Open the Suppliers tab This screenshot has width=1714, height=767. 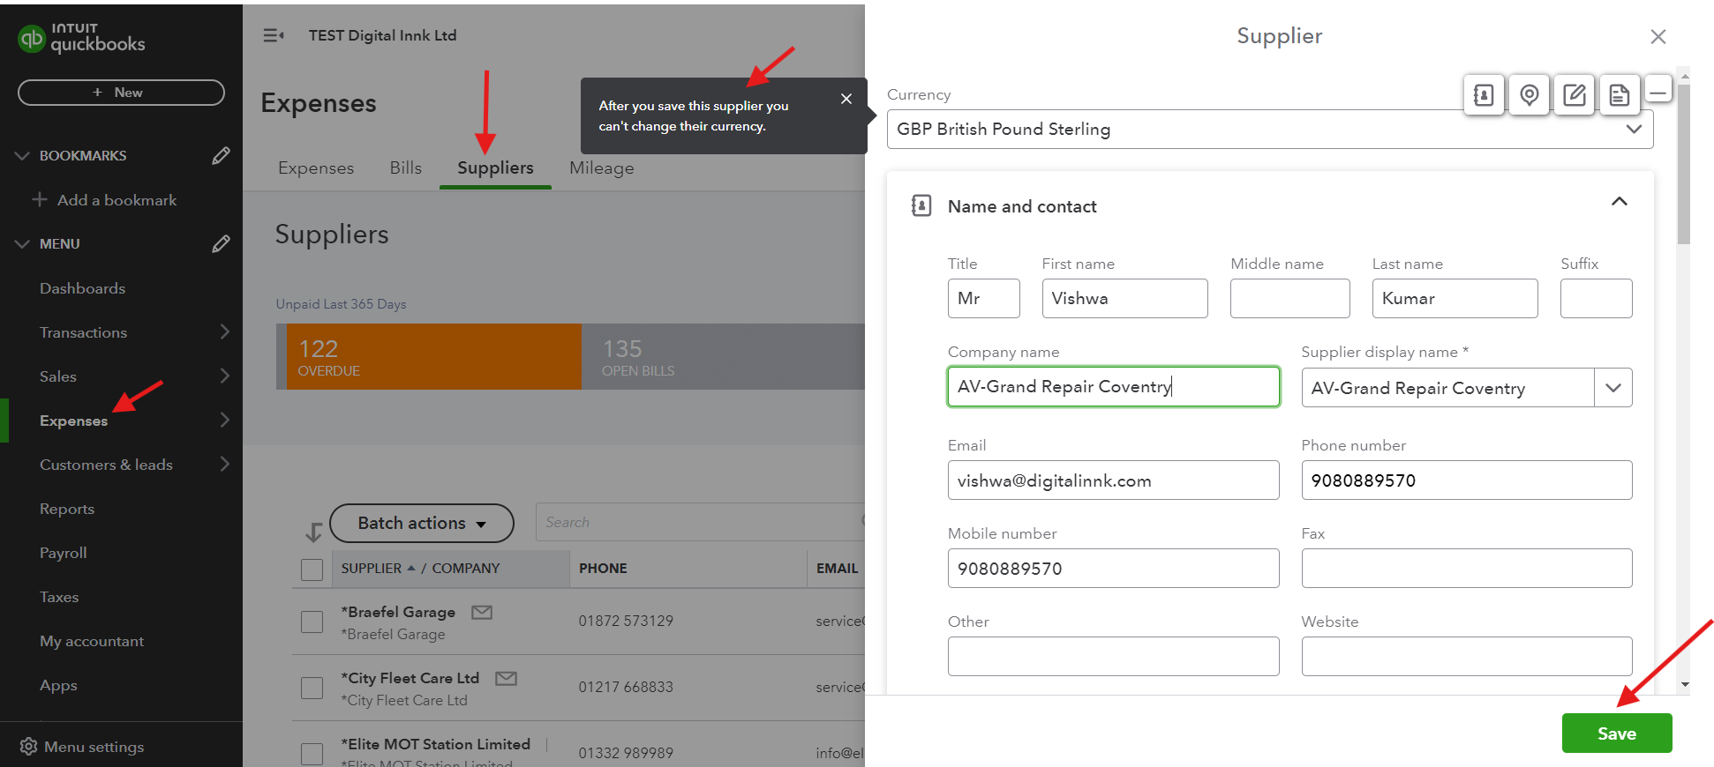[x=495, y=168]
